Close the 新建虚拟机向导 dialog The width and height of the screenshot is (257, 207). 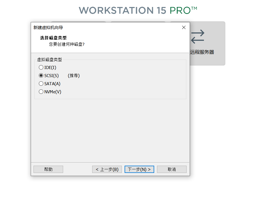click(184, 27)
